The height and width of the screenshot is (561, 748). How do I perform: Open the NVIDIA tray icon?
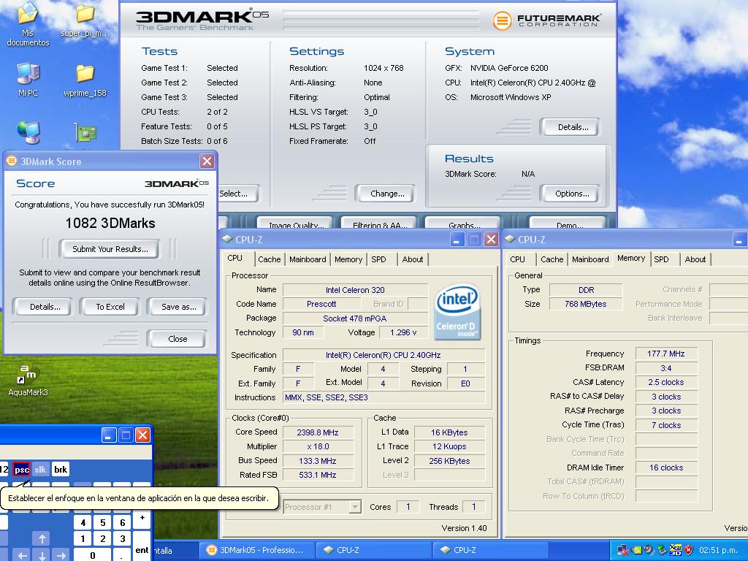click(x=636, y=550)
